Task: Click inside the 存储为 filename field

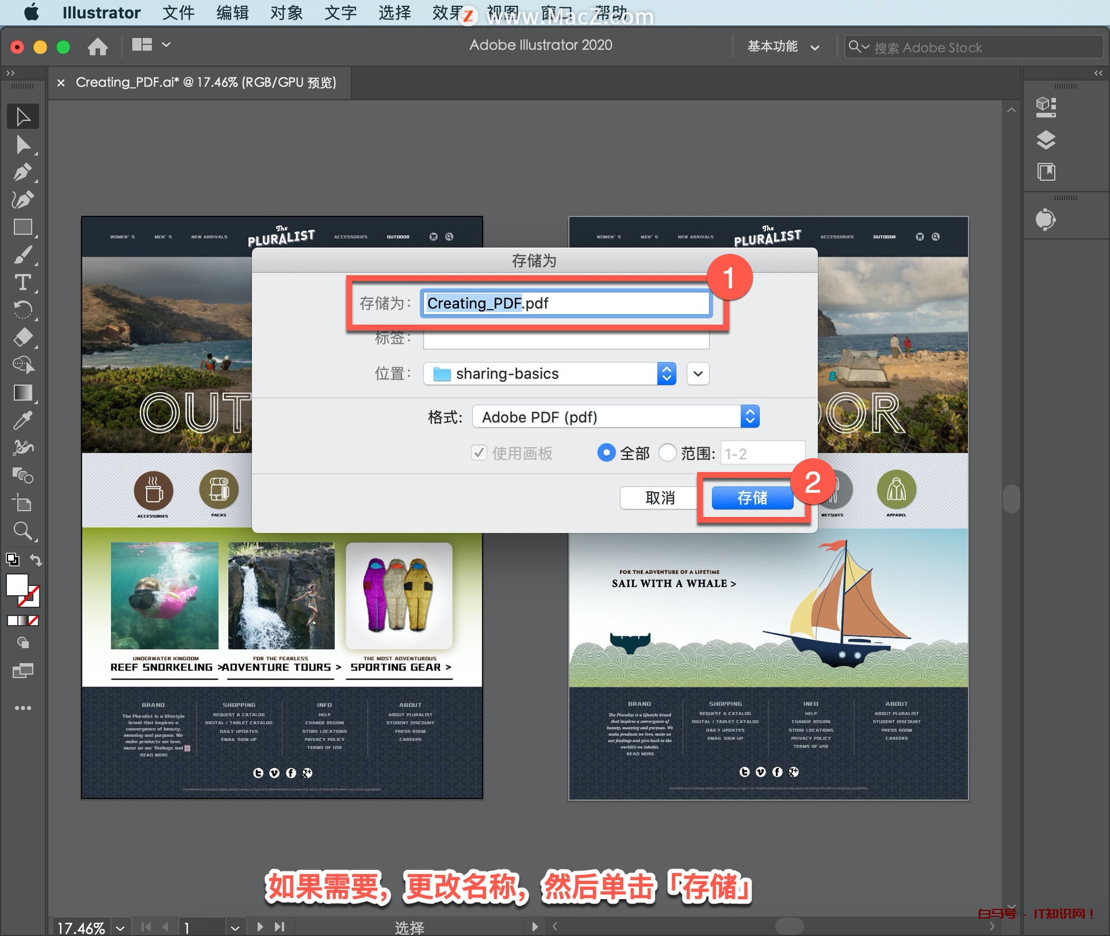Action: point(565,303)
